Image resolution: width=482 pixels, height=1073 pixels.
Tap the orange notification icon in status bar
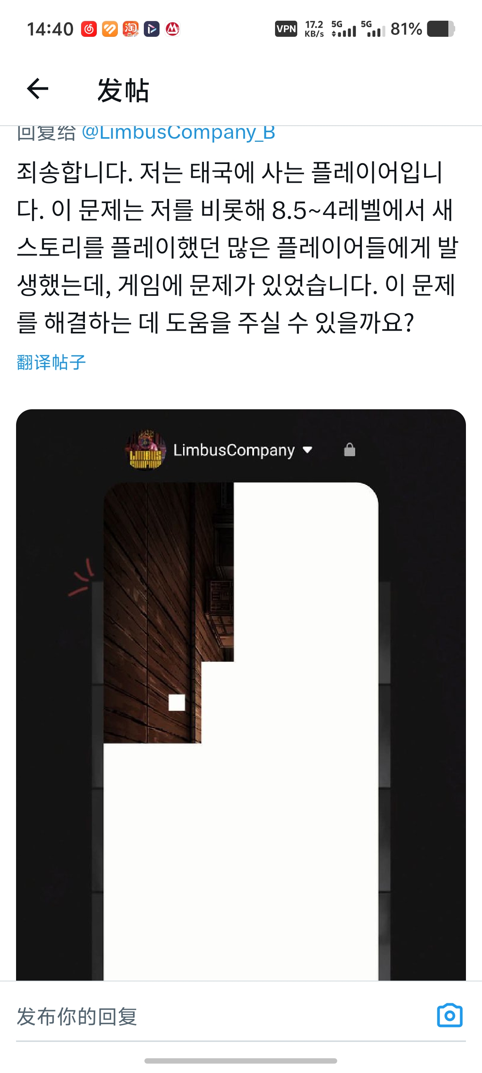(110, 29)
